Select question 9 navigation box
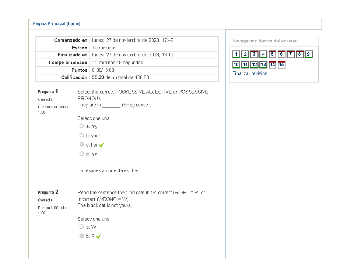351x271 pixels. (x=309, y=54)
